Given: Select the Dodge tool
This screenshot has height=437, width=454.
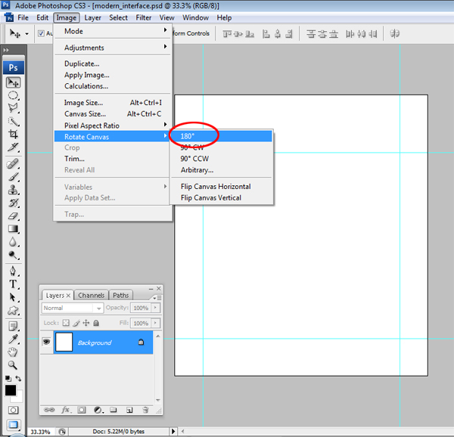Looking at the screenshot, I should point(13,255).
